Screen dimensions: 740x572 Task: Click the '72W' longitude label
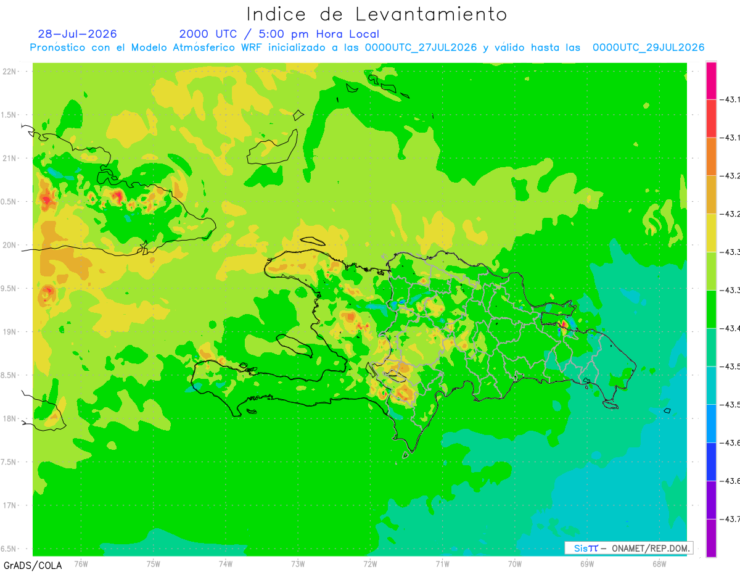[370, 563]
